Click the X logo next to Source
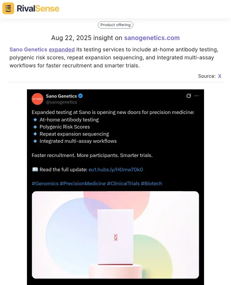The width and height of the screenshot is (231, 285). click(220, 76)
